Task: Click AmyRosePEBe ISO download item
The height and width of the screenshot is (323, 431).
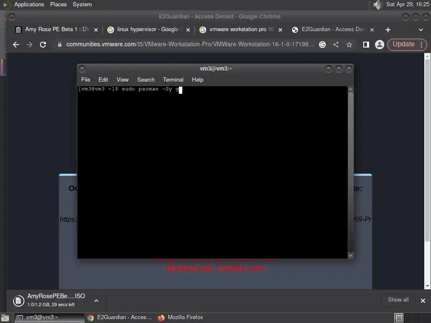Action: coord(56,299)
